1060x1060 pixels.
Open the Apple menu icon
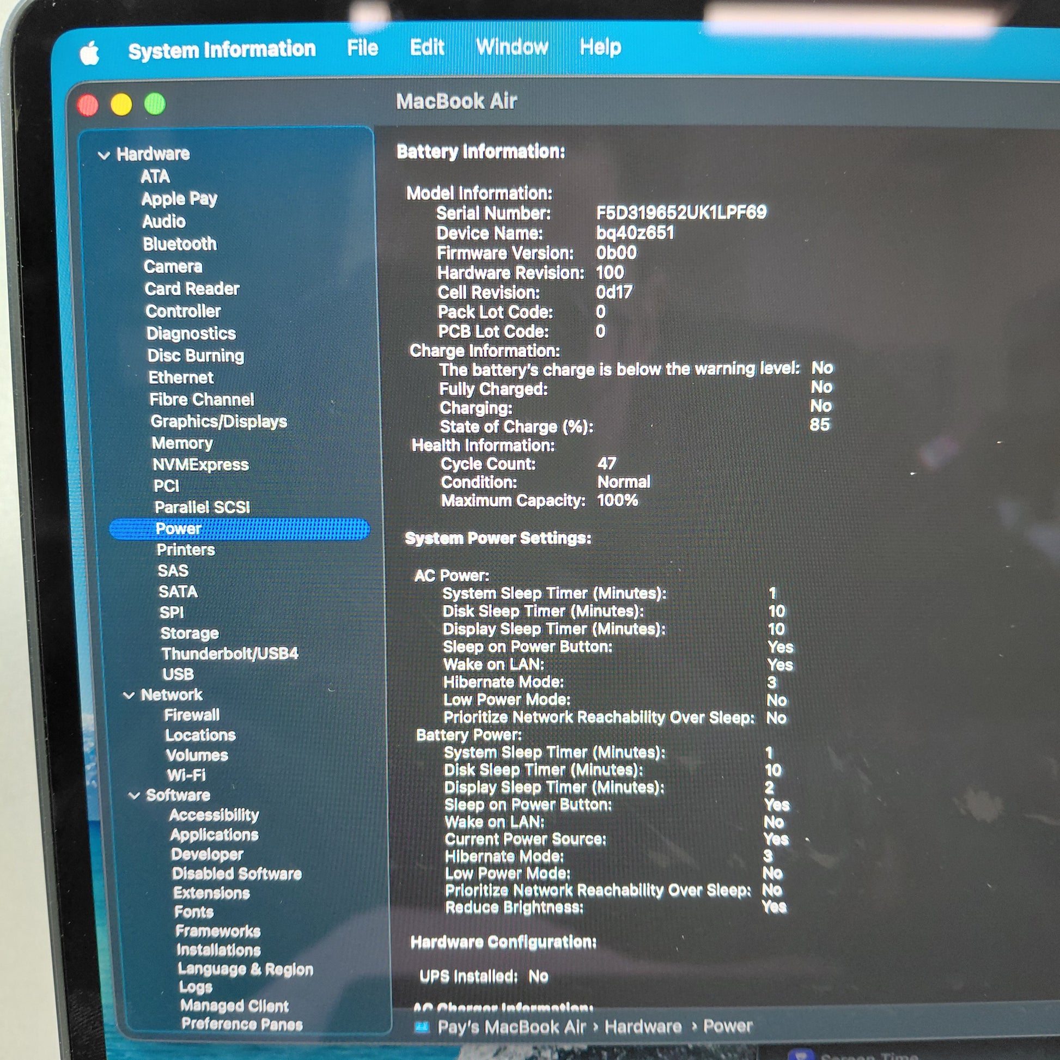tap(89, 53)
